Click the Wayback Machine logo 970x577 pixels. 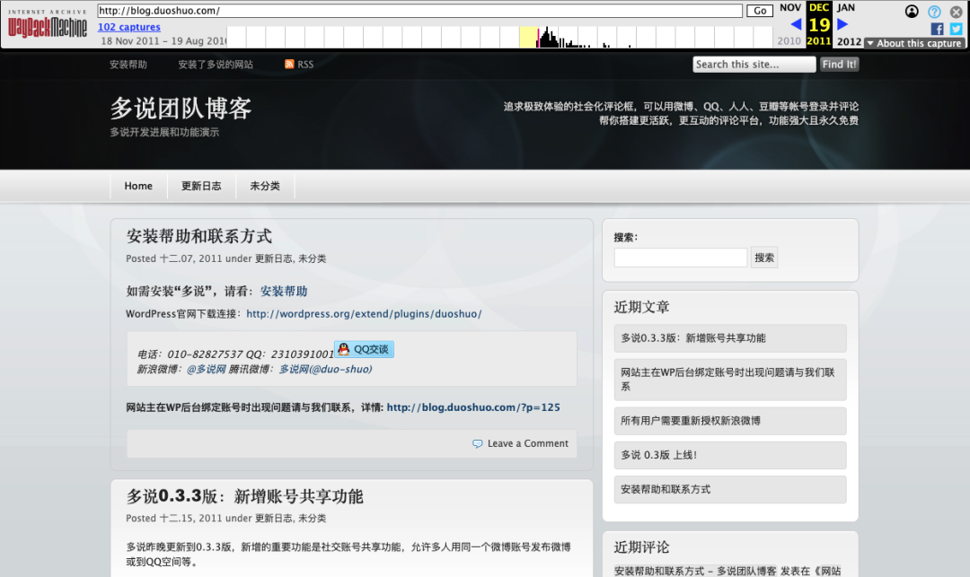tap(48, 24)
